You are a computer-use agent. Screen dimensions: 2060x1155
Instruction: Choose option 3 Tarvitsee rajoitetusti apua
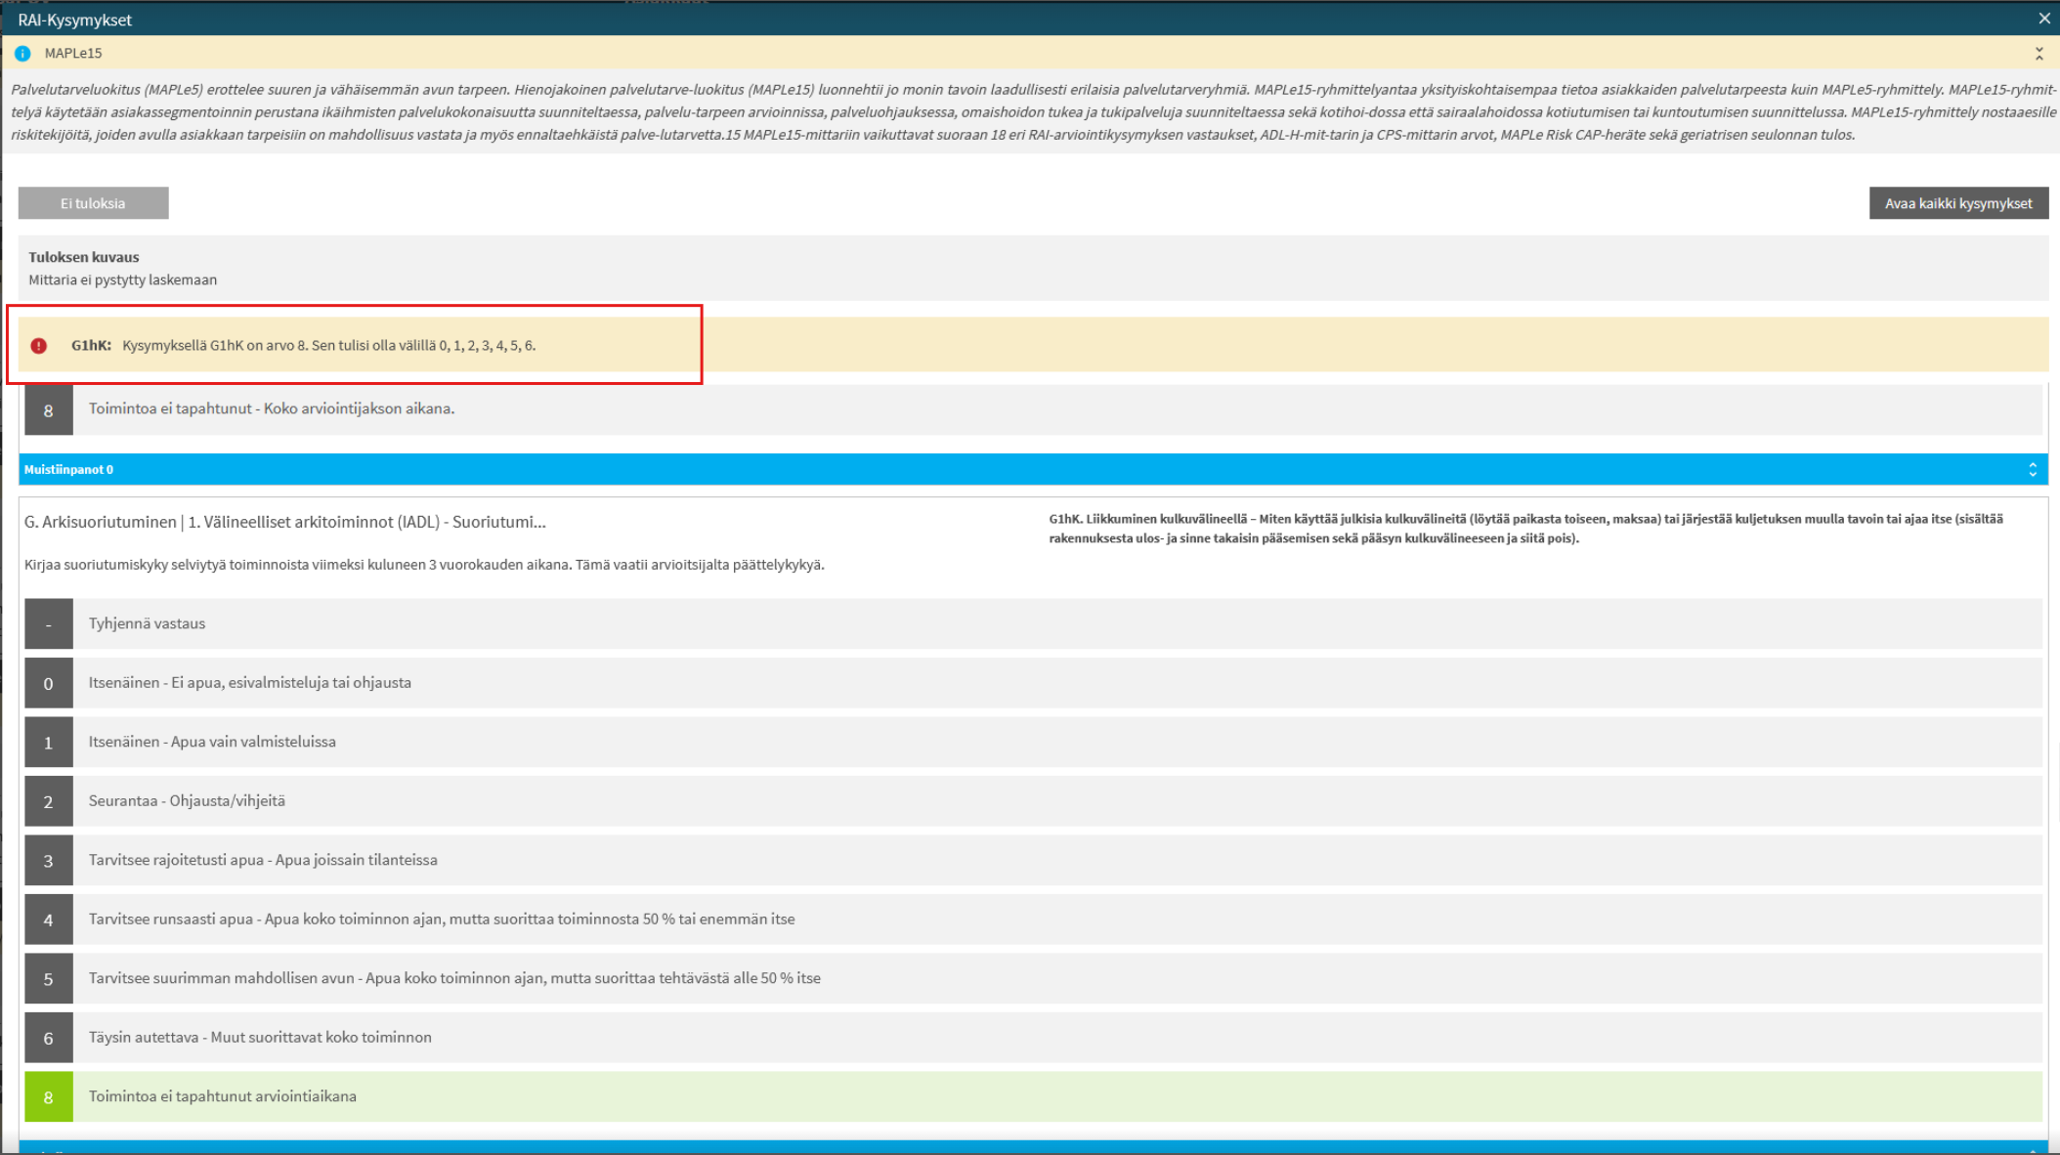[262, 860]
